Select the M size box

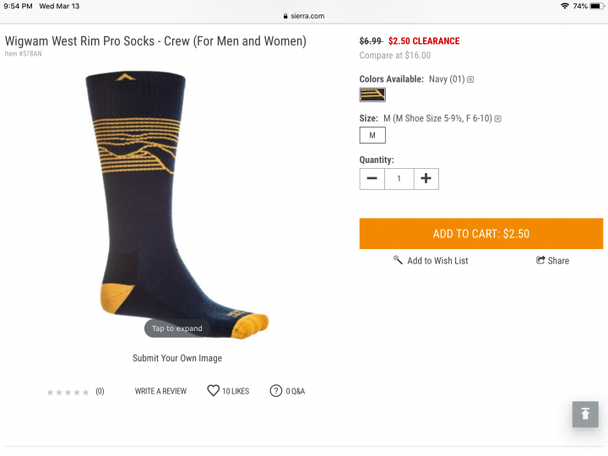click(372, 135)
